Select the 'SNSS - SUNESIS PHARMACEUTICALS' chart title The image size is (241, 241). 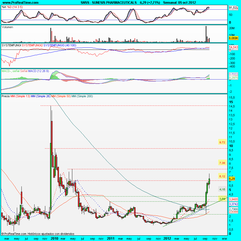point(109,3)
